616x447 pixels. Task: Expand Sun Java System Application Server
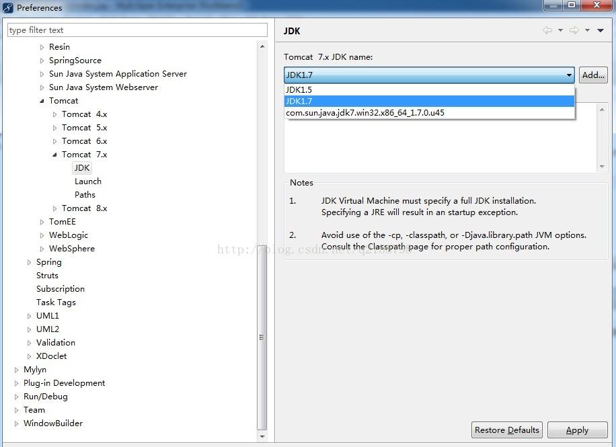[42, 74]
